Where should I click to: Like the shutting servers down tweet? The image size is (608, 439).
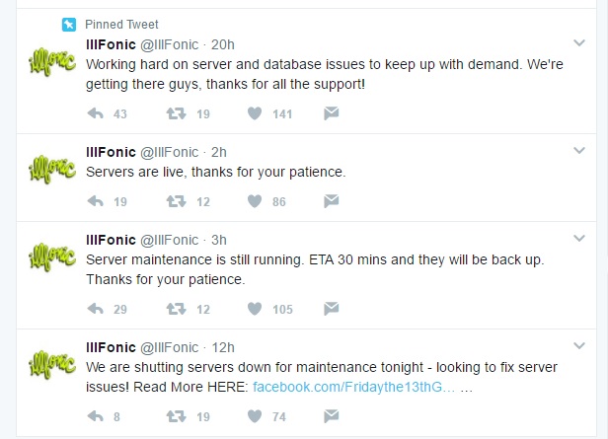coord(255,416)
